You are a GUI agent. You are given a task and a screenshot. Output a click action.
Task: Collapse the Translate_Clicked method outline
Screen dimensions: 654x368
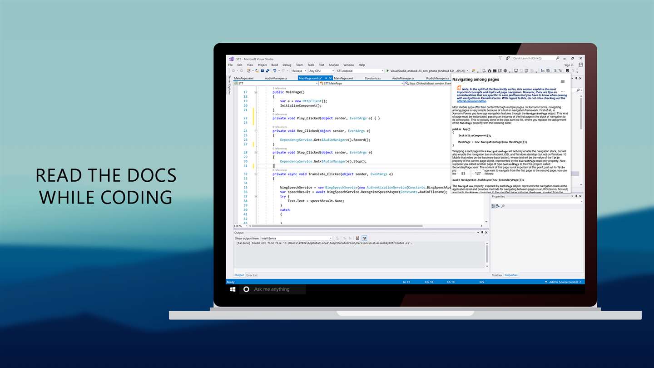point(256,174)
